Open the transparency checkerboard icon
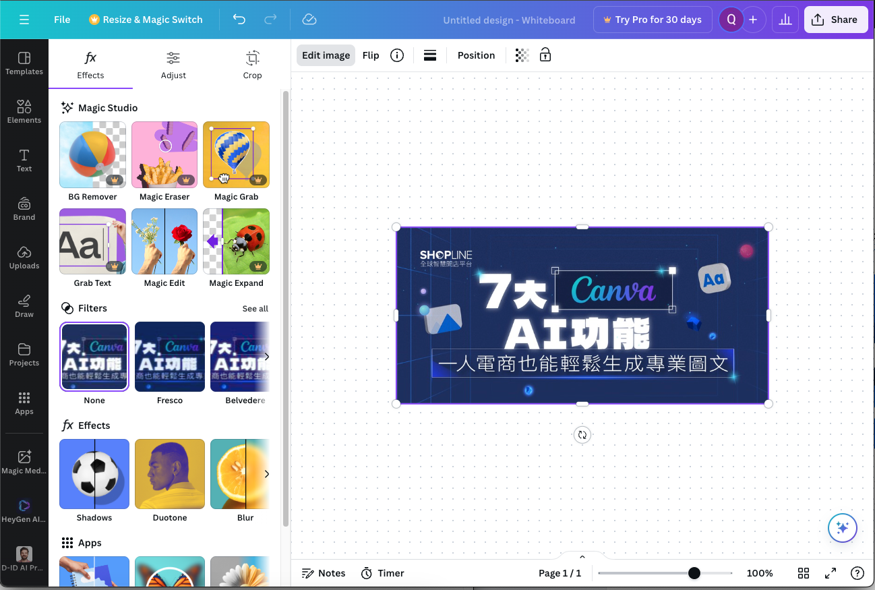This screenshot has height=590, width=875. pyautogui.click(x=522, y=55)
